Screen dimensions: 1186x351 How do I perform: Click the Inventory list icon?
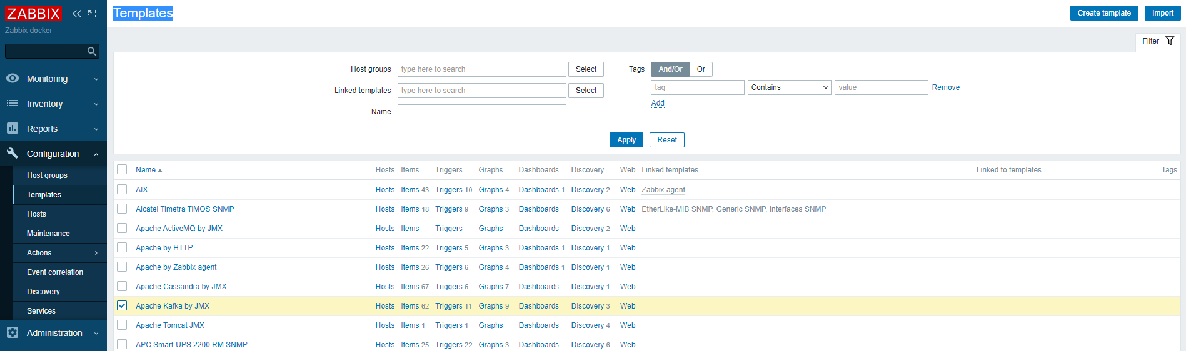click(x=13, y=104)
